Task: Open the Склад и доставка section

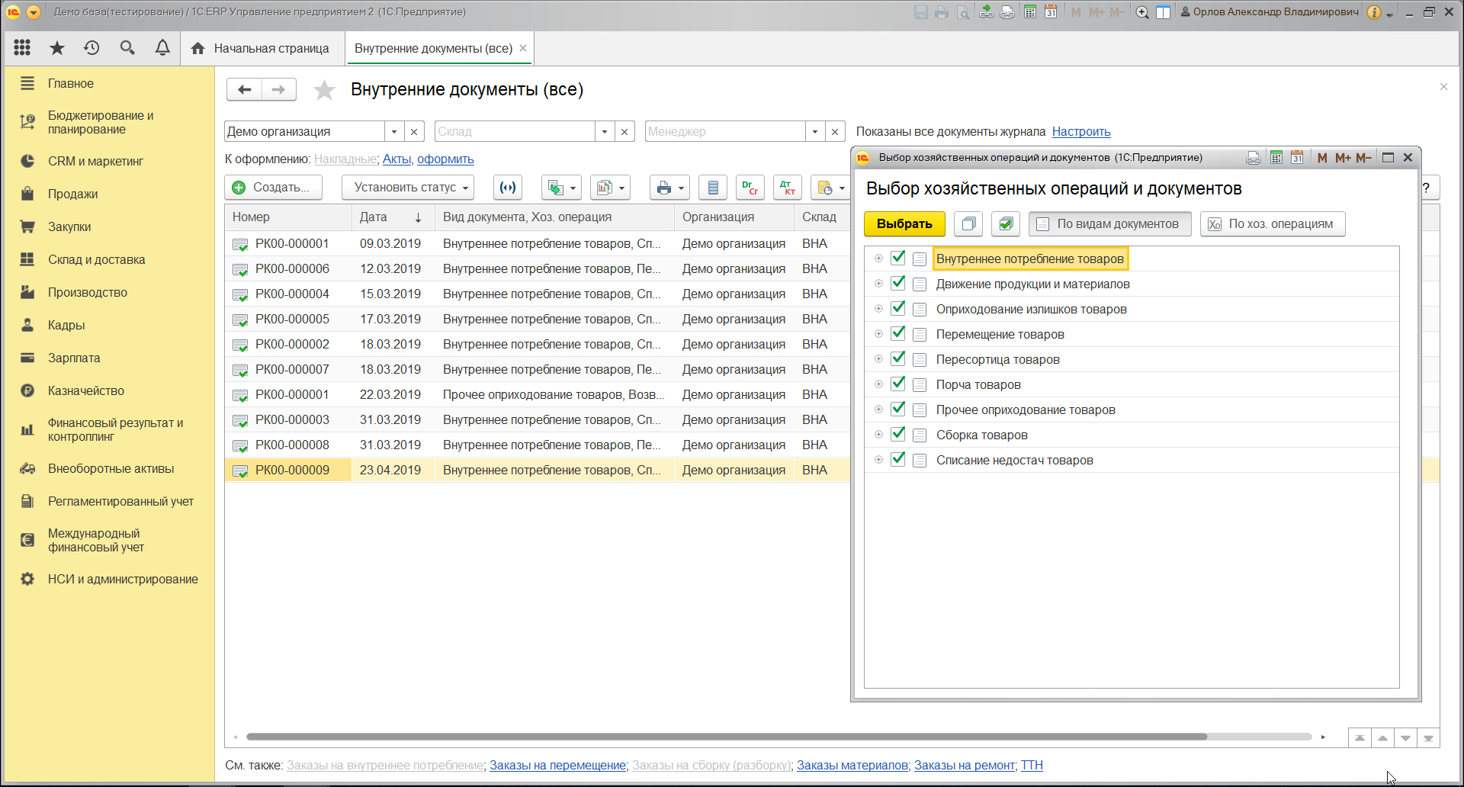Action: [x=96, y=259]
